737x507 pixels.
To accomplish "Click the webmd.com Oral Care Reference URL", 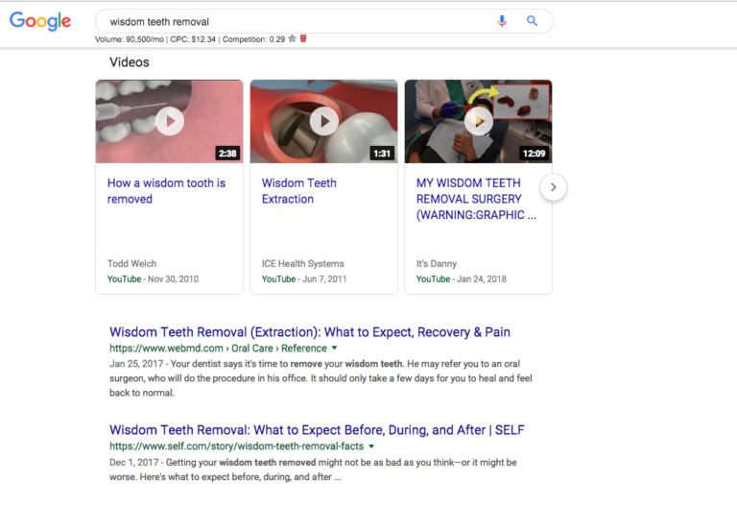I will coord(218,348).
